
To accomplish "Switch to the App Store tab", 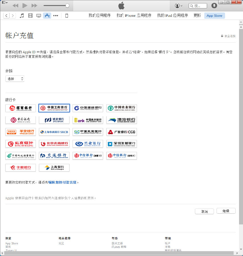I will (215, 16).
